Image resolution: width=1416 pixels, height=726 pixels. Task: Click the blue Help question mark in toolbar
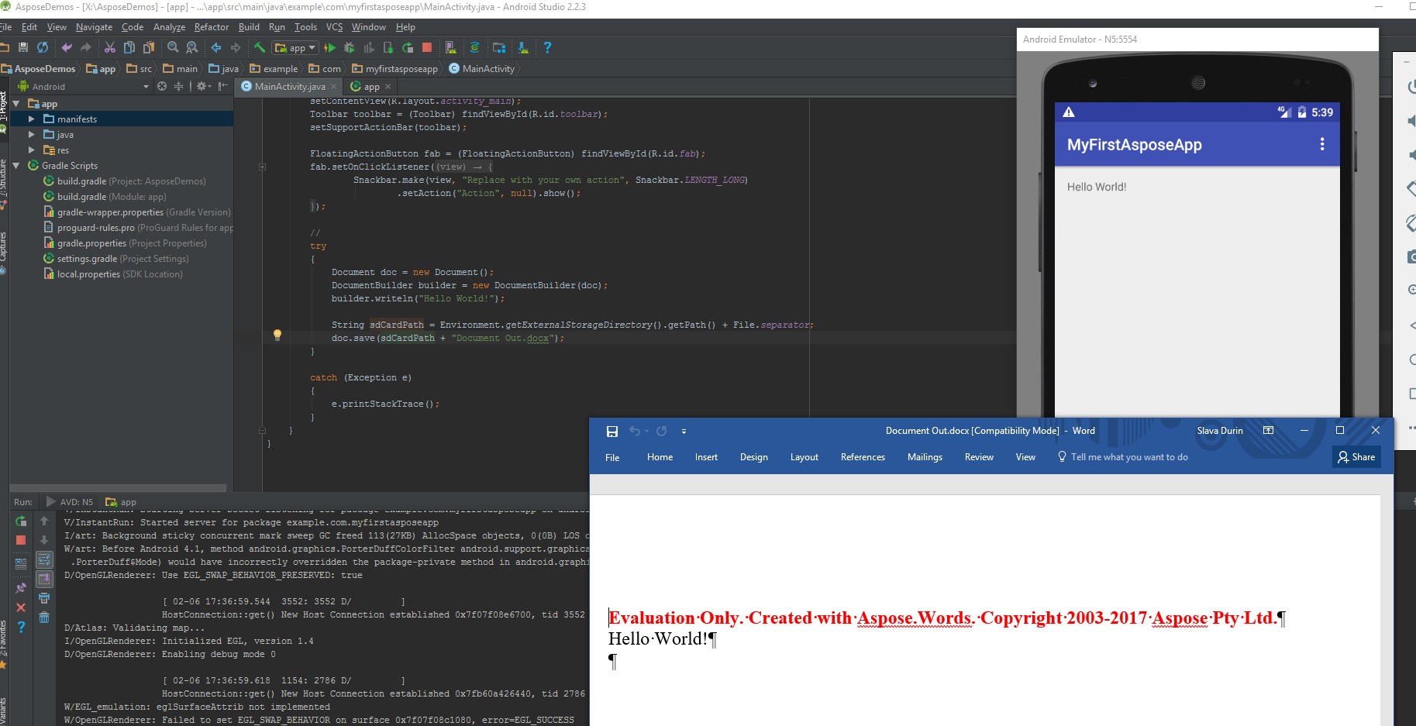547,47
